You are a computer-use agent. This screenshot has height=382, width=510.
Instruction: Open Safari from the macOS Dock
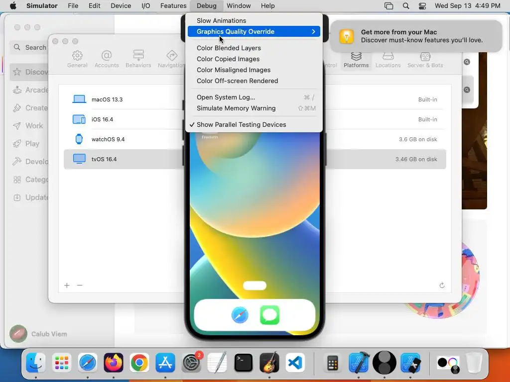click(87, 363)
